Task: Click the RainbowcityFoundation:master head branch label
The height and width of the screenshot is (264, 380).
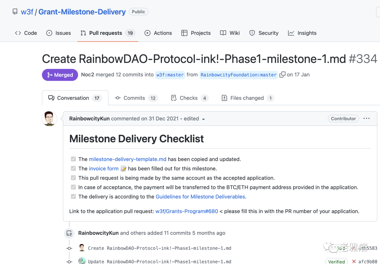Action: [x=239, y=75]
